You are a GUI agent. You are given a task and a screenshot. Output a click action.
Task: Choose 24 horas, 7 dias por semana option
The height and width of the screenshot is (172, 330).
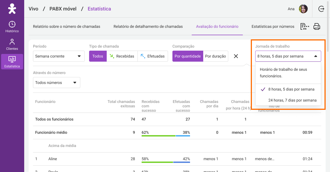click(288, 100)
